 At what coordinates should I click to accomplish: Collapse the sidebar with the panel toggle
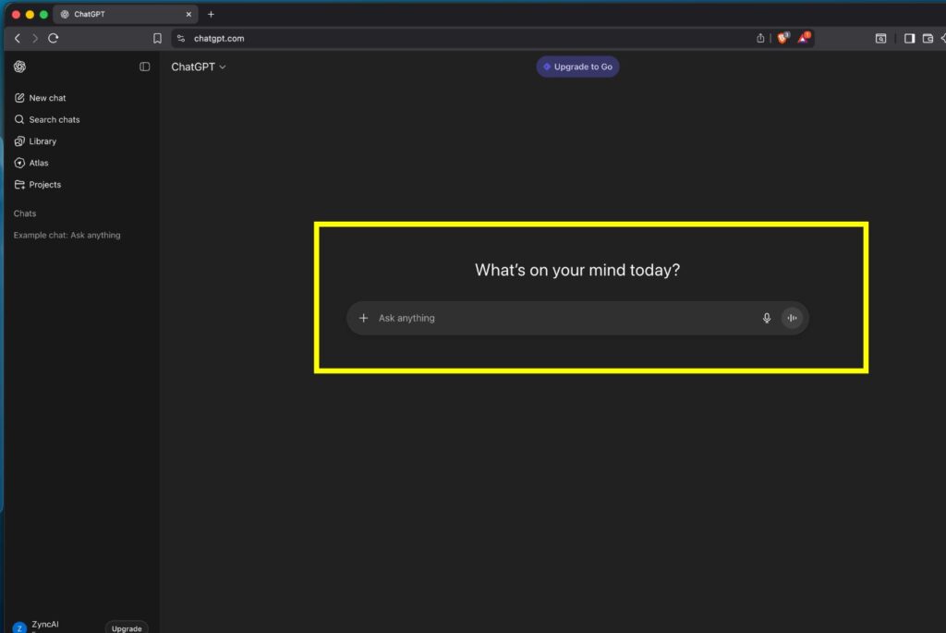click(x=145, y=67)
